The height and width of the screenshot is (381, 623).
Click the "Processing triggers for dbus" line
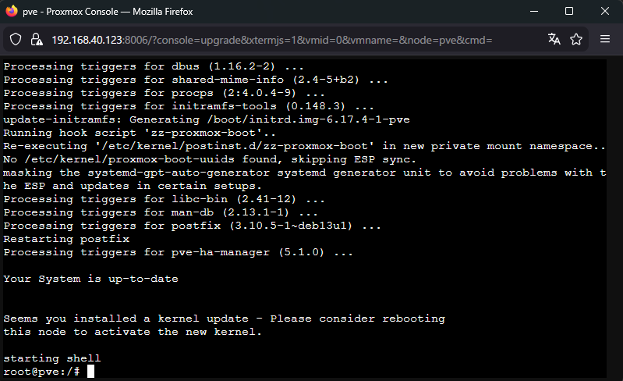click(x=154, y=66)
